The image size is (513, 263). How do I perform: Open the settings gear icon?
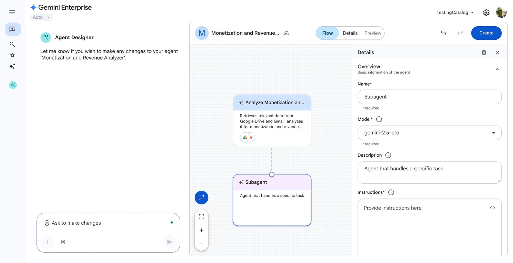pos(486,13)
